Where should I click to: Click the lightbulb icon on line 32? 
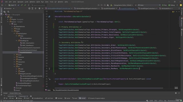coord(49,69)
